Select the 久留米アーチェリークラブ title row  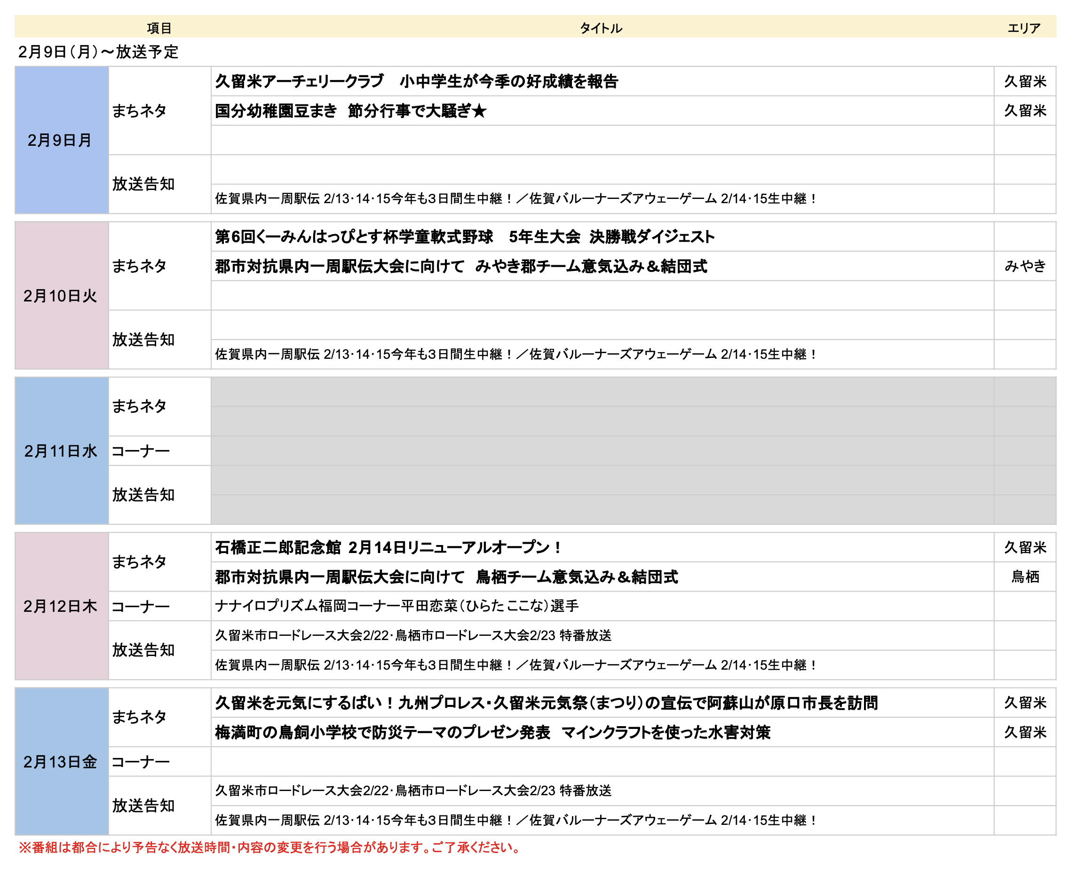click(417, 82)
